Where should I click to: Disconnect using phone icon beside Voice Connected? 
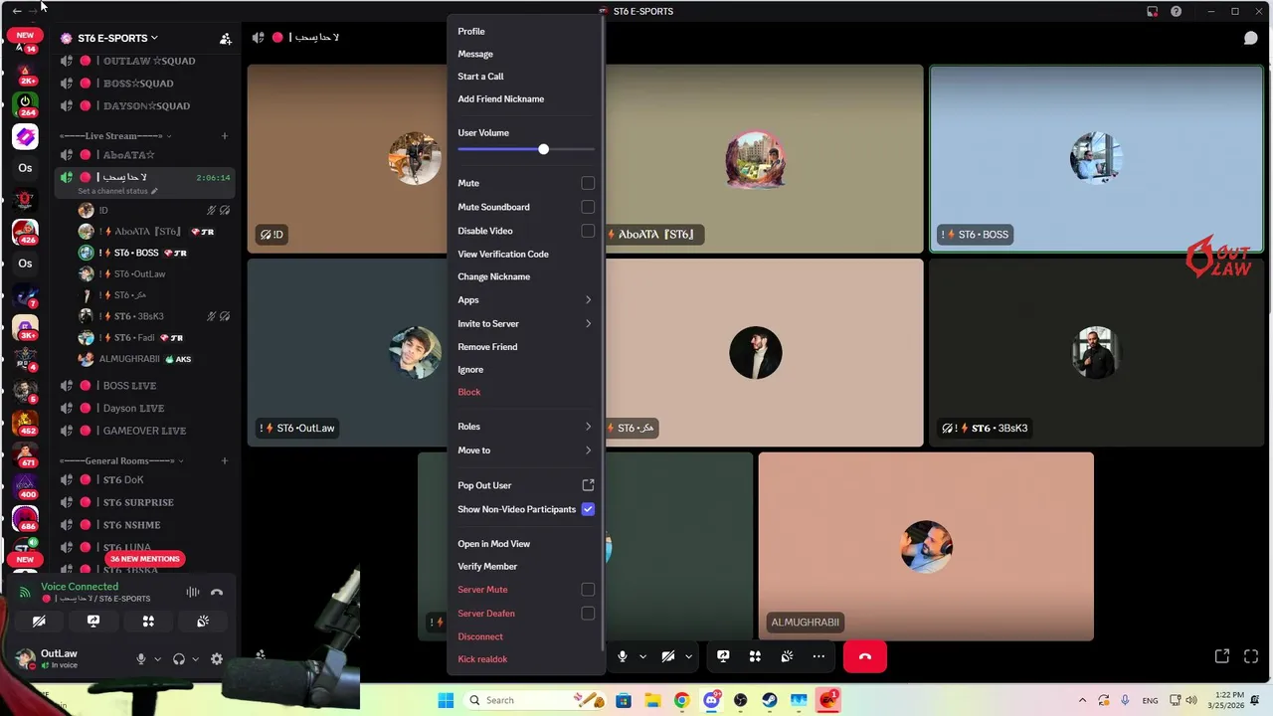[x=217, y=592]
